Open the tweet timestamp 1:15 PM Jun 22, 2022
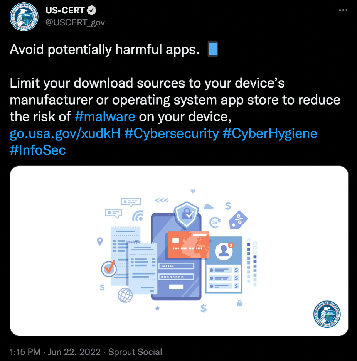 [x=55, y=352]
